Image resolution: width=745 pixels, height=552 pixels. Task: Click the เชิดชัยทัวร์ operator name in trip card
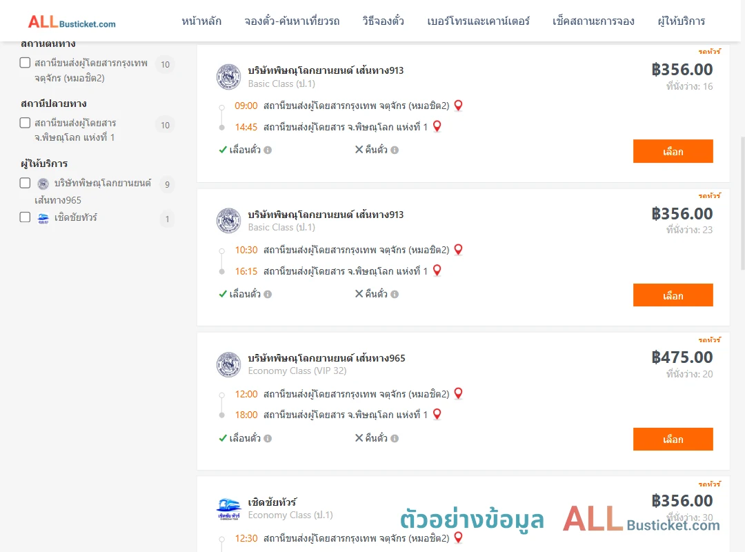click(x=272, y=502)
